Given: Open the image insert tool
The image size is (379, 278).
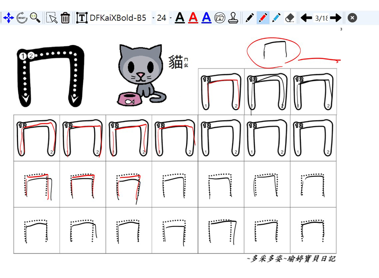Looking at the screenshot, I should pyautogui.click(x=219, y=18).
